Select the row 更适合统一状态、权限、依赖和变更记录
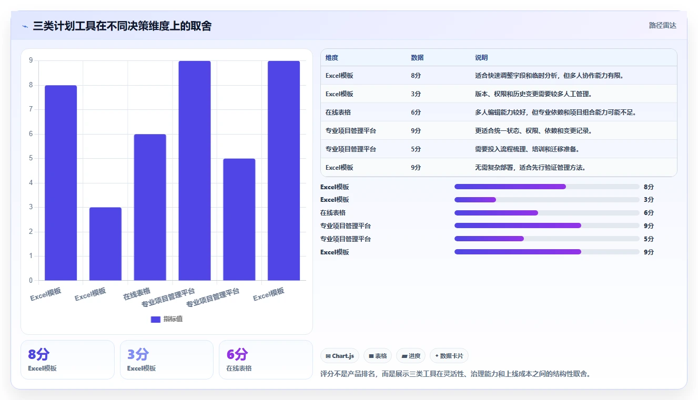This screenshot has width=698, height=400. pos(499,130)
